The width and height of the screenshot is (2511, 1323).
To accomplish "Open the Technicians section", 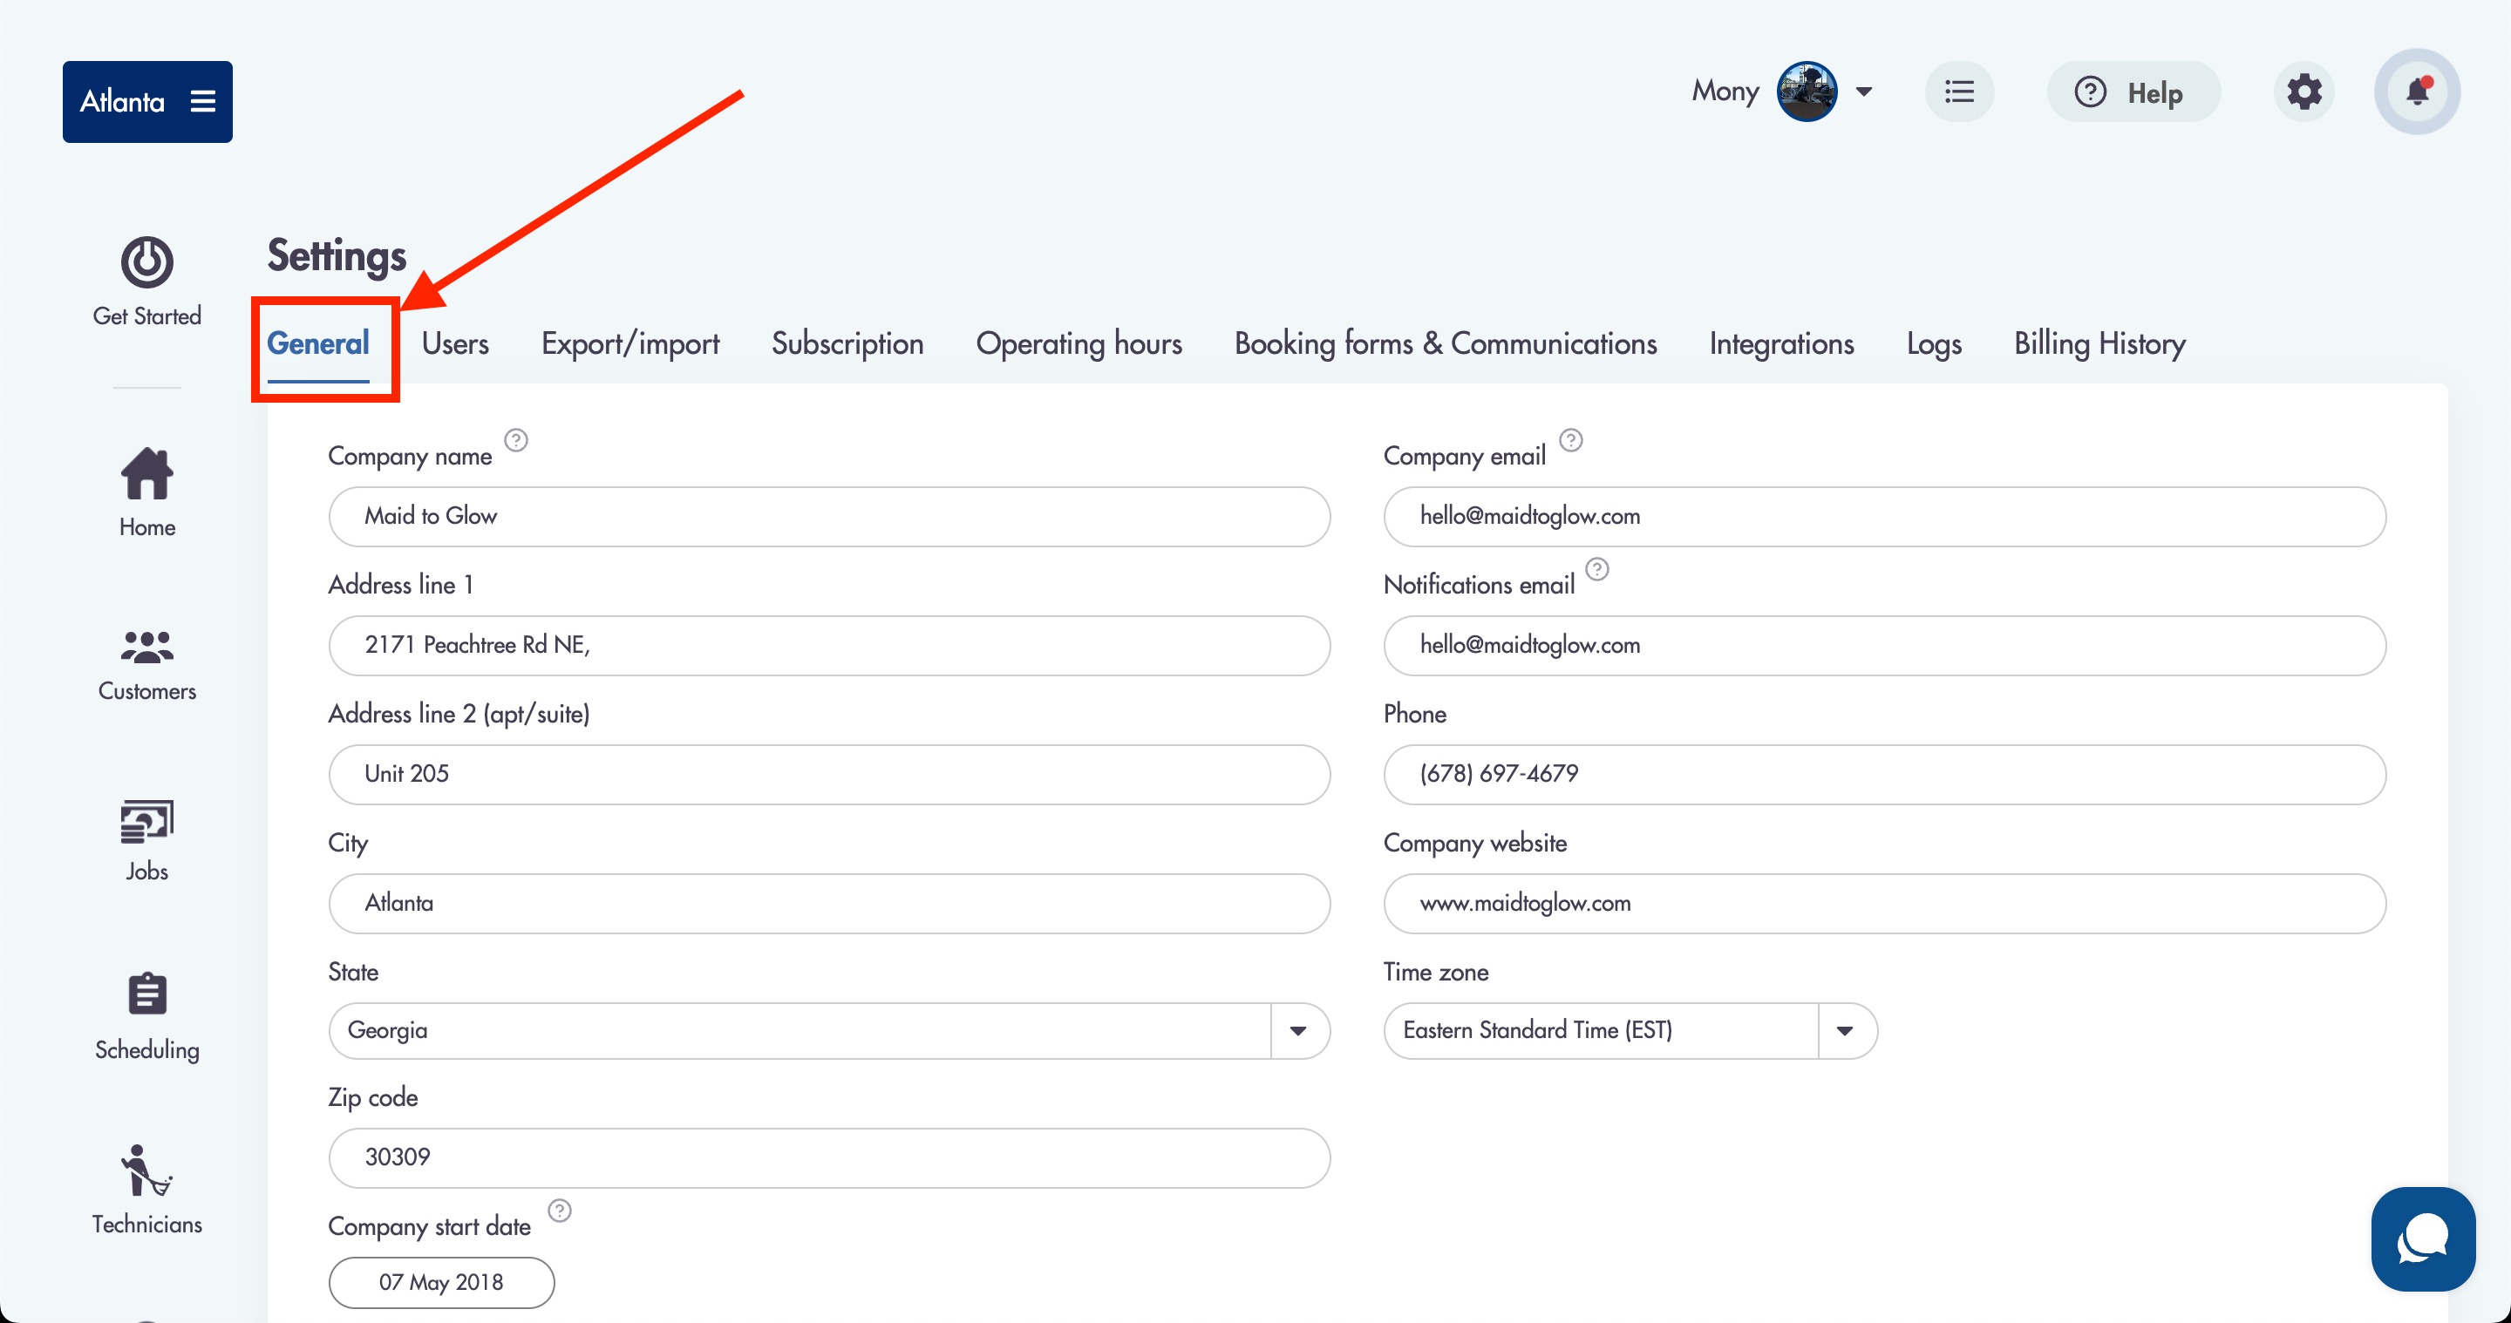I will pos(147,1191).
